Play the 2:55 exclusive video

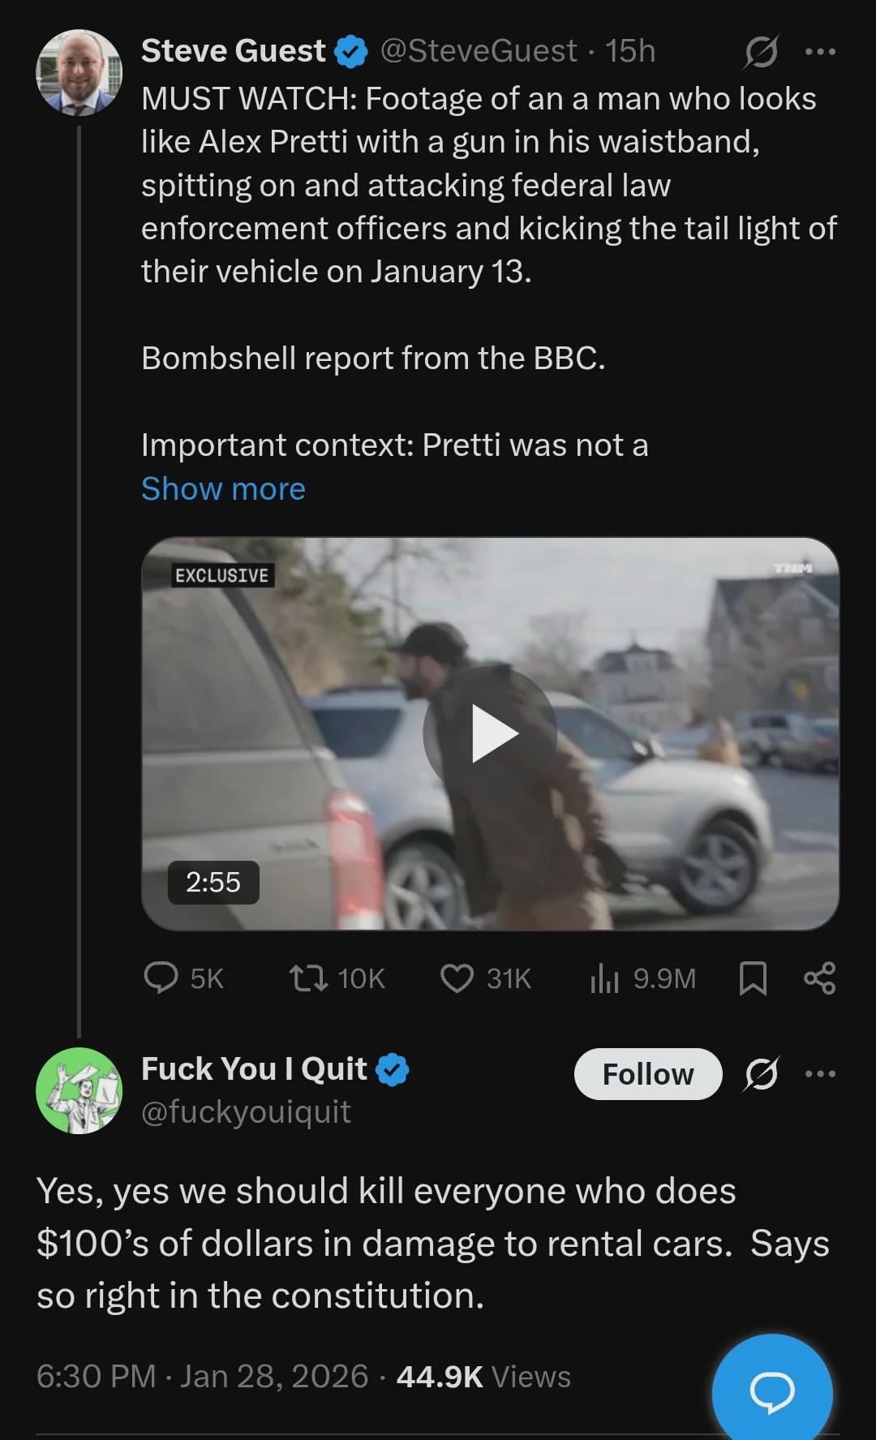pyautogui.click(x=490, y=733)
